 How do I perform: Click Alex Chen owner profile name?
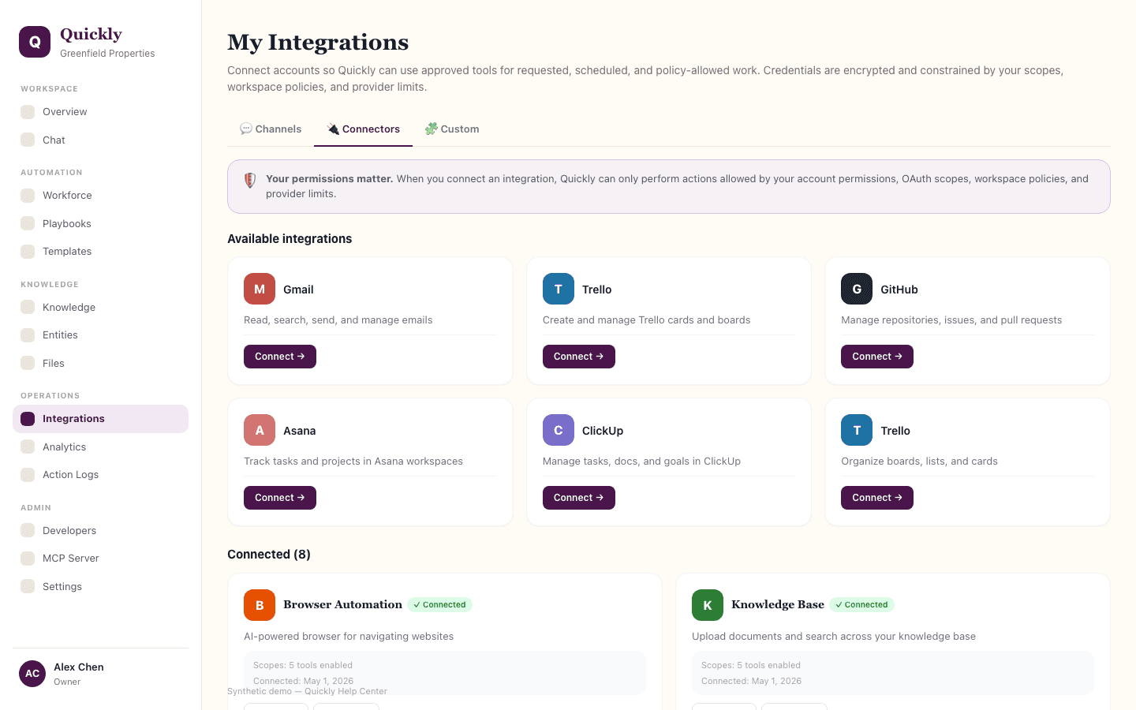[x=79, y=667]
